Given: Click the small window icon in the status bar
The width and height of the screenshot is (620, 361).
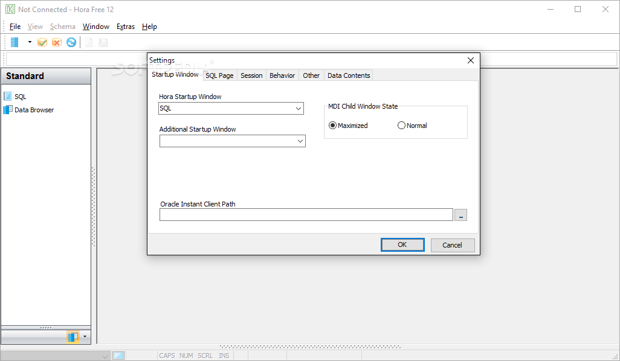Looking at the screenshot, I should click(118, 356).
